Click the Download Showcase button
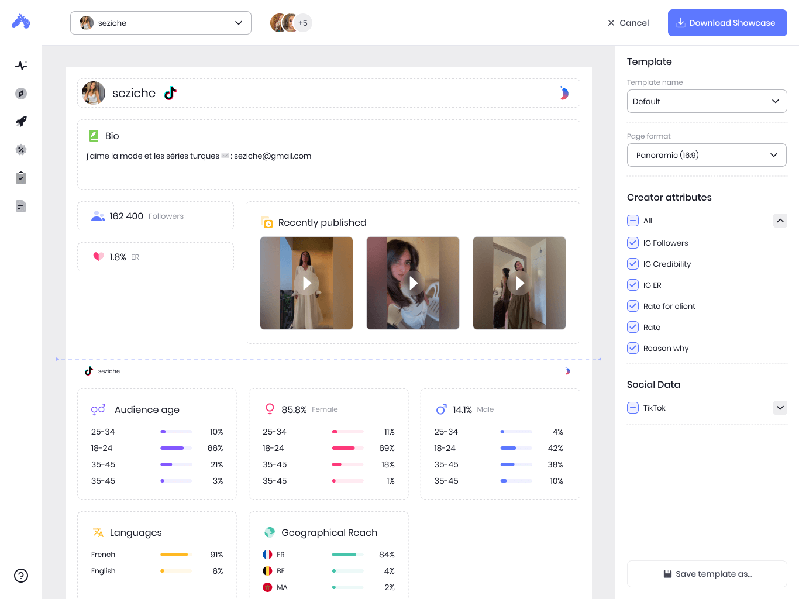 727,23
